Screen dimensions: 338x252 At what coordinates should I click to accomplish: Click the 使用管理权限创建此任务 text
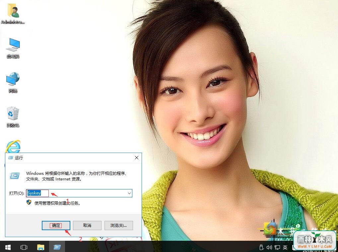pyautogui.click(x=57, y=203)
